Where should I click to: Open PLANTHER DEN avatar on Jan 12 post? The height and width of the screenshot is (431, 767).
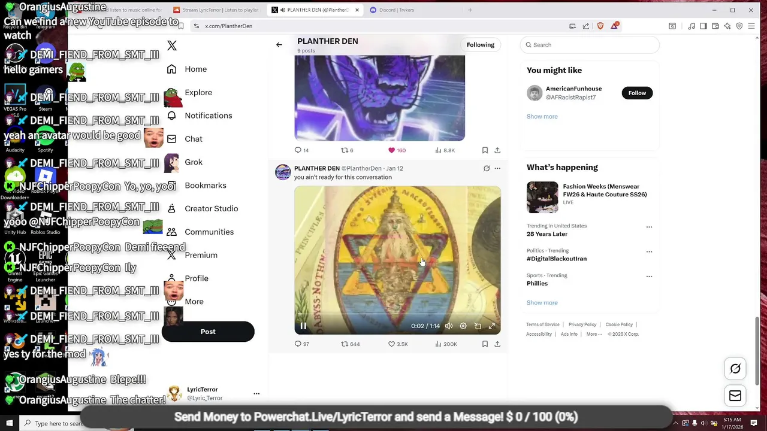(x=283, y=172)
